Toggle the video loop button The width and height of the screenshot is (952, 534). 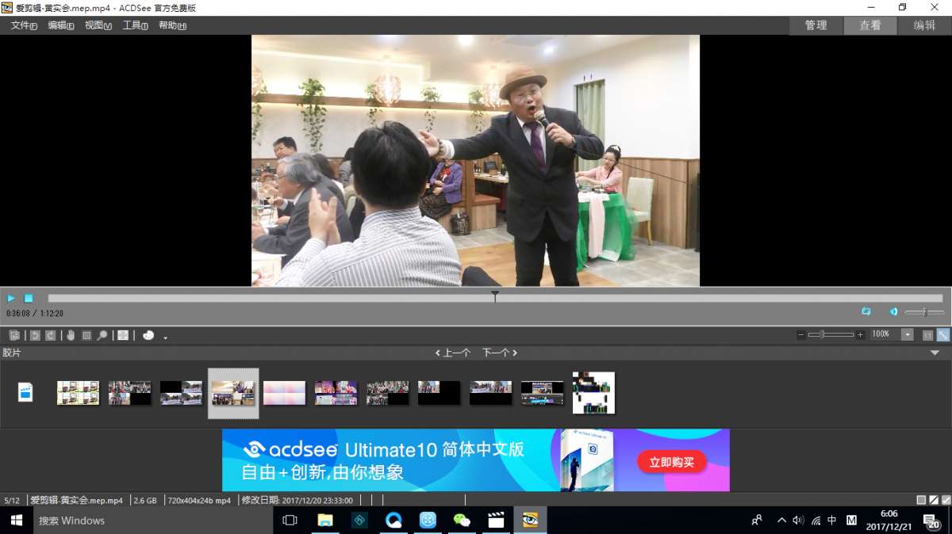coord(866,311)
